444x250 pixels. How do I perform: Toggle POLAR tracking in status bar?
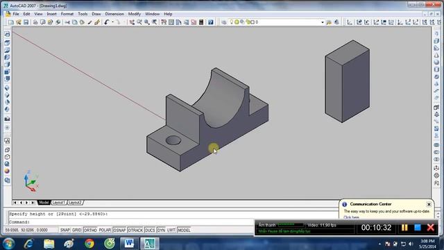point(105,230)
